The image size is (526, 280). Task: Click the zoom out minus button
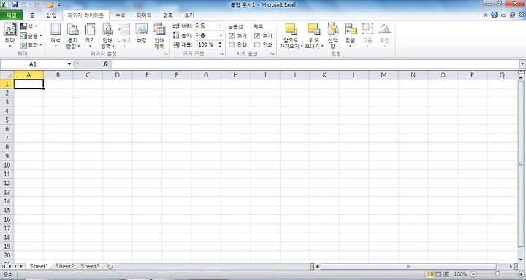pos(473,274)
